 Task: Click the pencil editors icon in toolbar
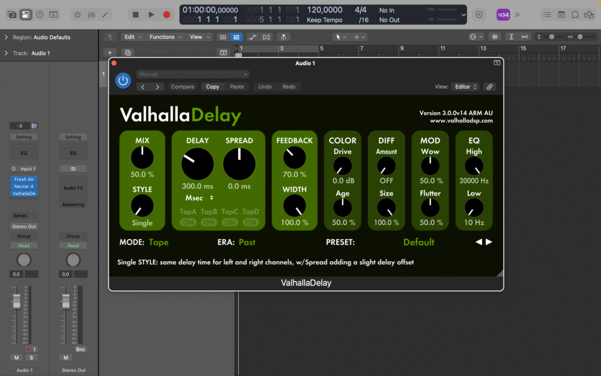click(x=105, y=14)
